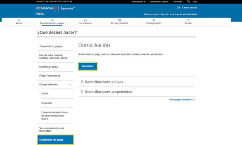Click the blue Domiciliar button
Image resolution: width=242 pixels, height=145 pixels.
[x=88, y=66]
